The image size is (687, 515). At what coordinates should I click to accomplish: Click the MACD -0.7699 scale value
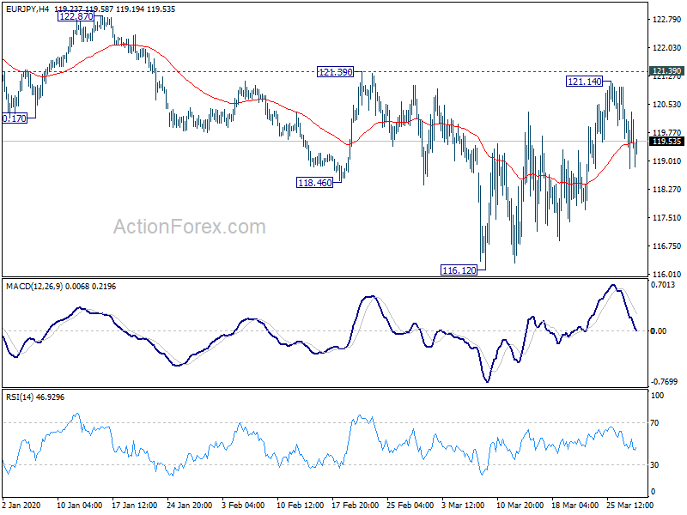[664, 382]
